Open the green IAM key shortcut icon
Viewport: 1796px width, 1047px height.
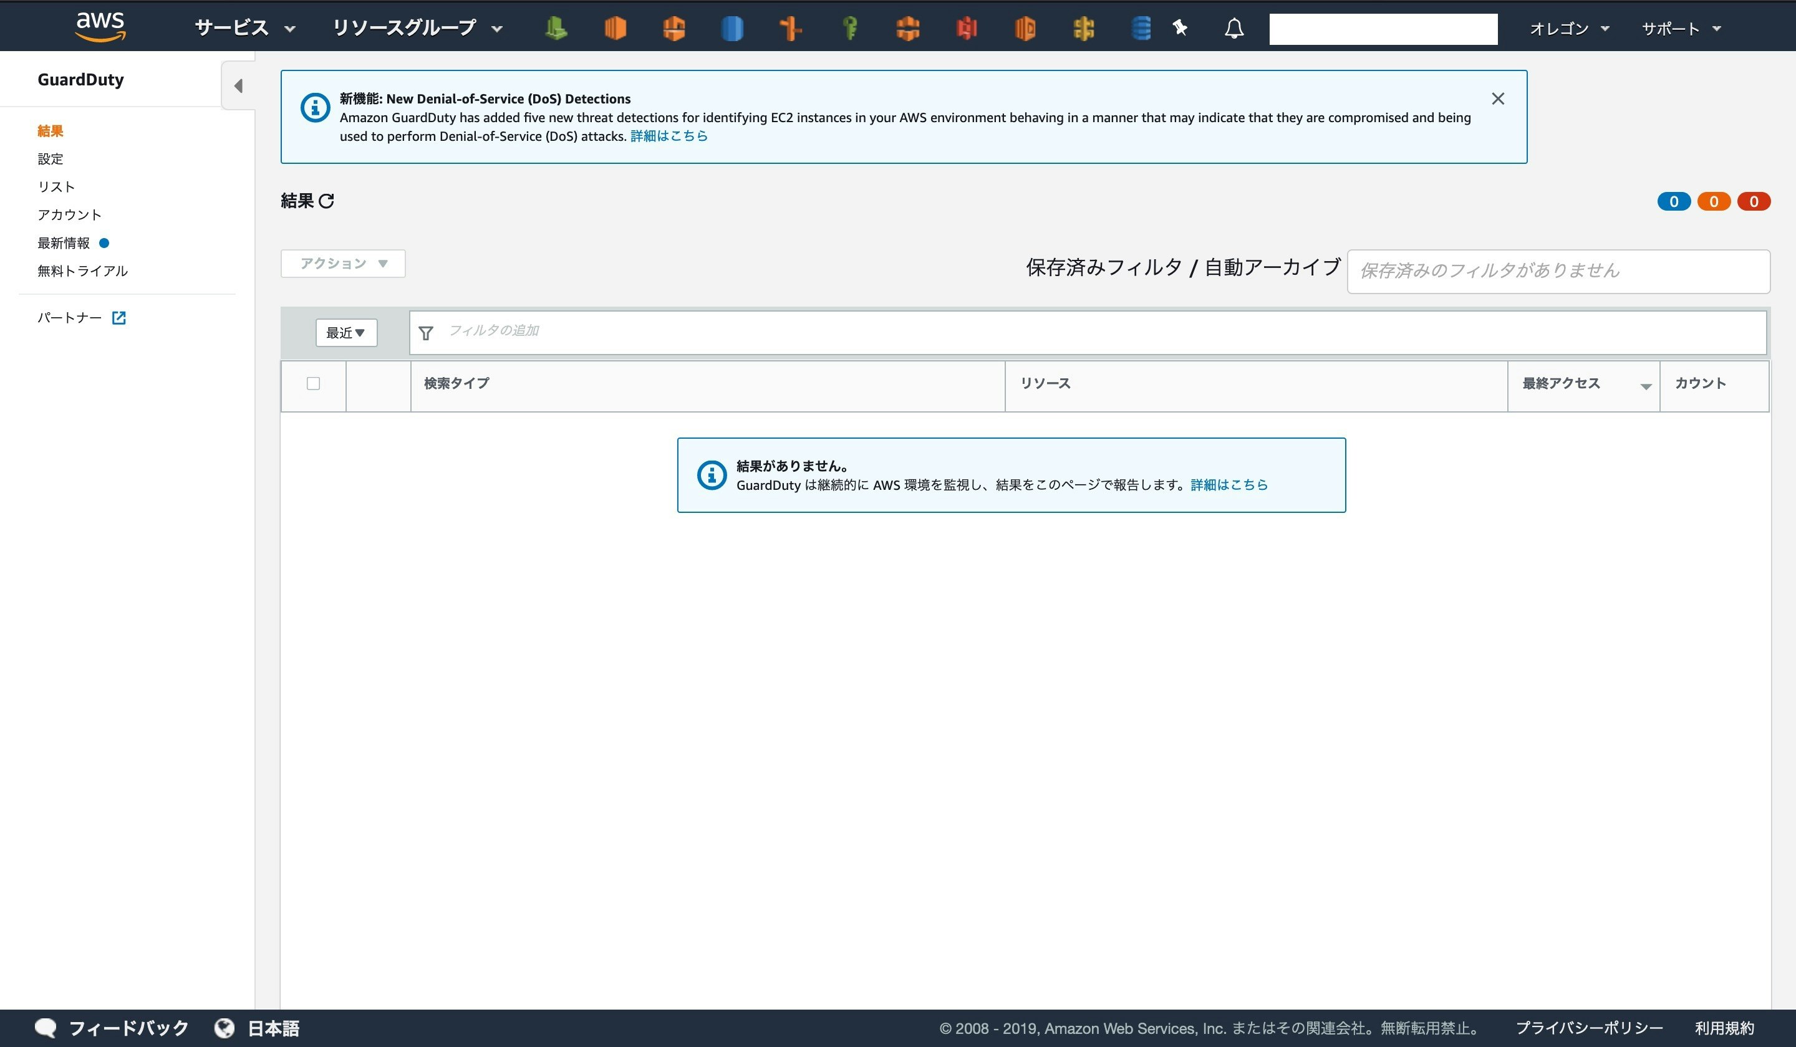pyautogui.click(x=849, y=29)
